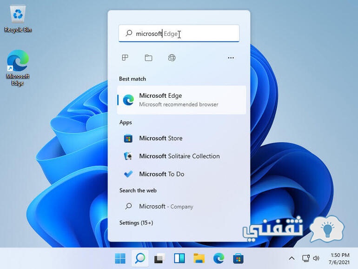This screenshot has height=269, width=358.
Task: Expand the Settings (15+) results section
Action: click(136, 223)
